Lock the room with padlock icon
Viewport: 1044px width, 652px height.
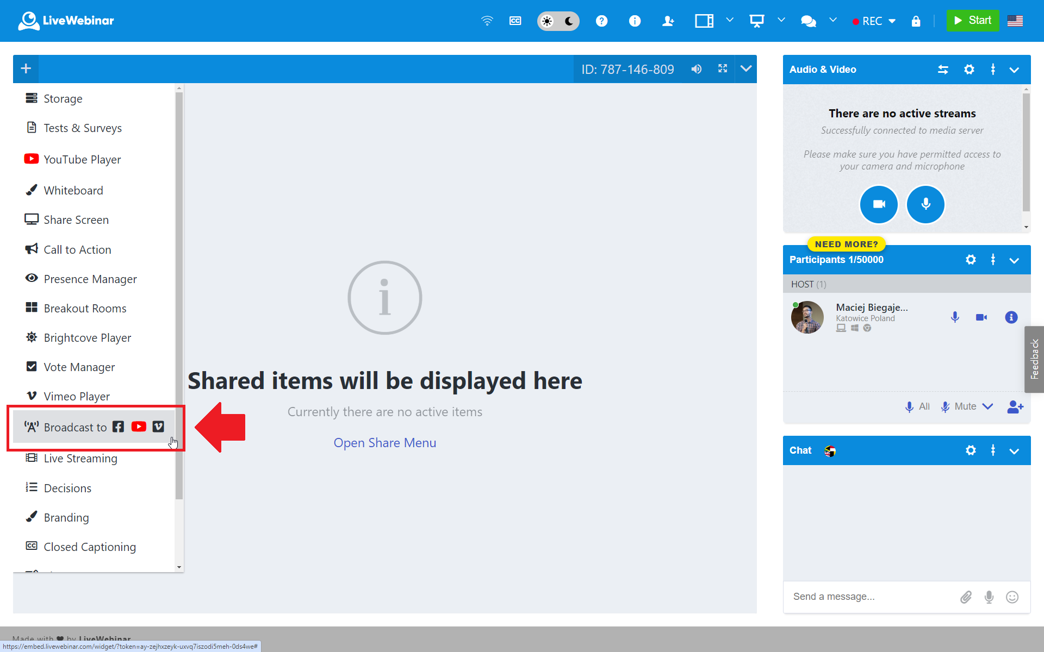[916, 21]
